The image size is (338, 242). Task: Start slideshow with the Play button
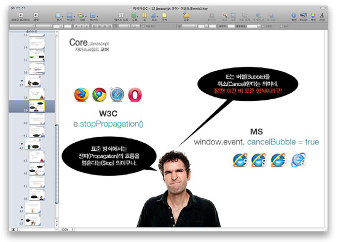[36, 15]
